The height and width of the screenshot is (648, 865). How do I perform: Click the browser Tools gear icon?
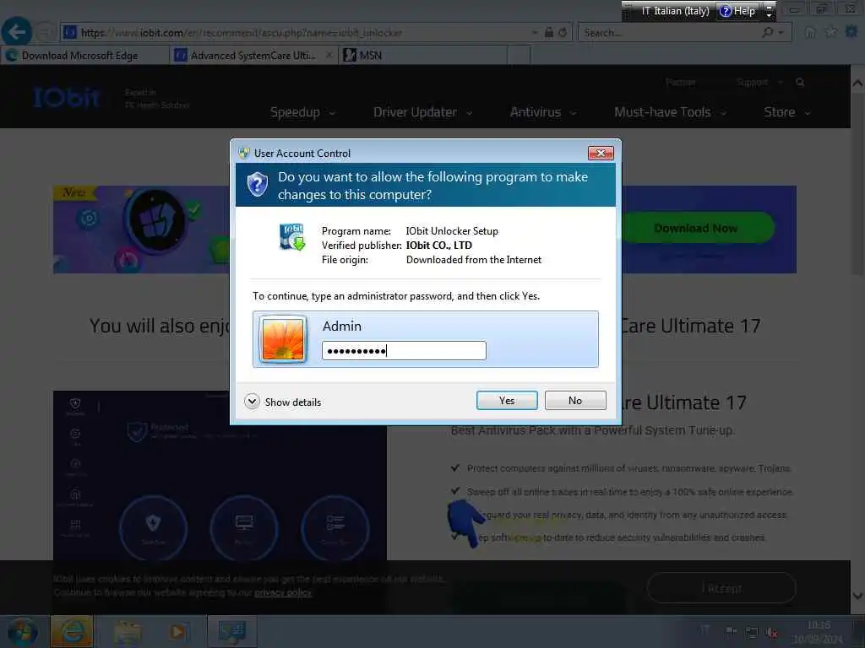coord(851,32)
